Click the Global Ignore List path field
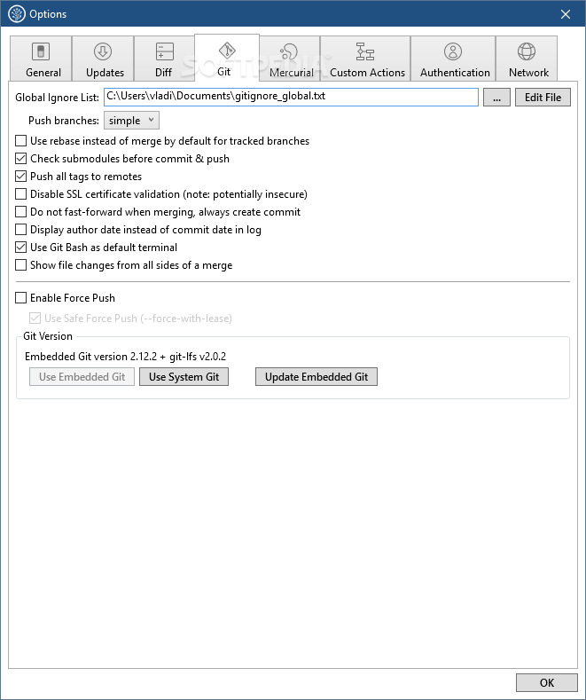The height and width of the screenshot is (700, 586). [x=291, y=97]
